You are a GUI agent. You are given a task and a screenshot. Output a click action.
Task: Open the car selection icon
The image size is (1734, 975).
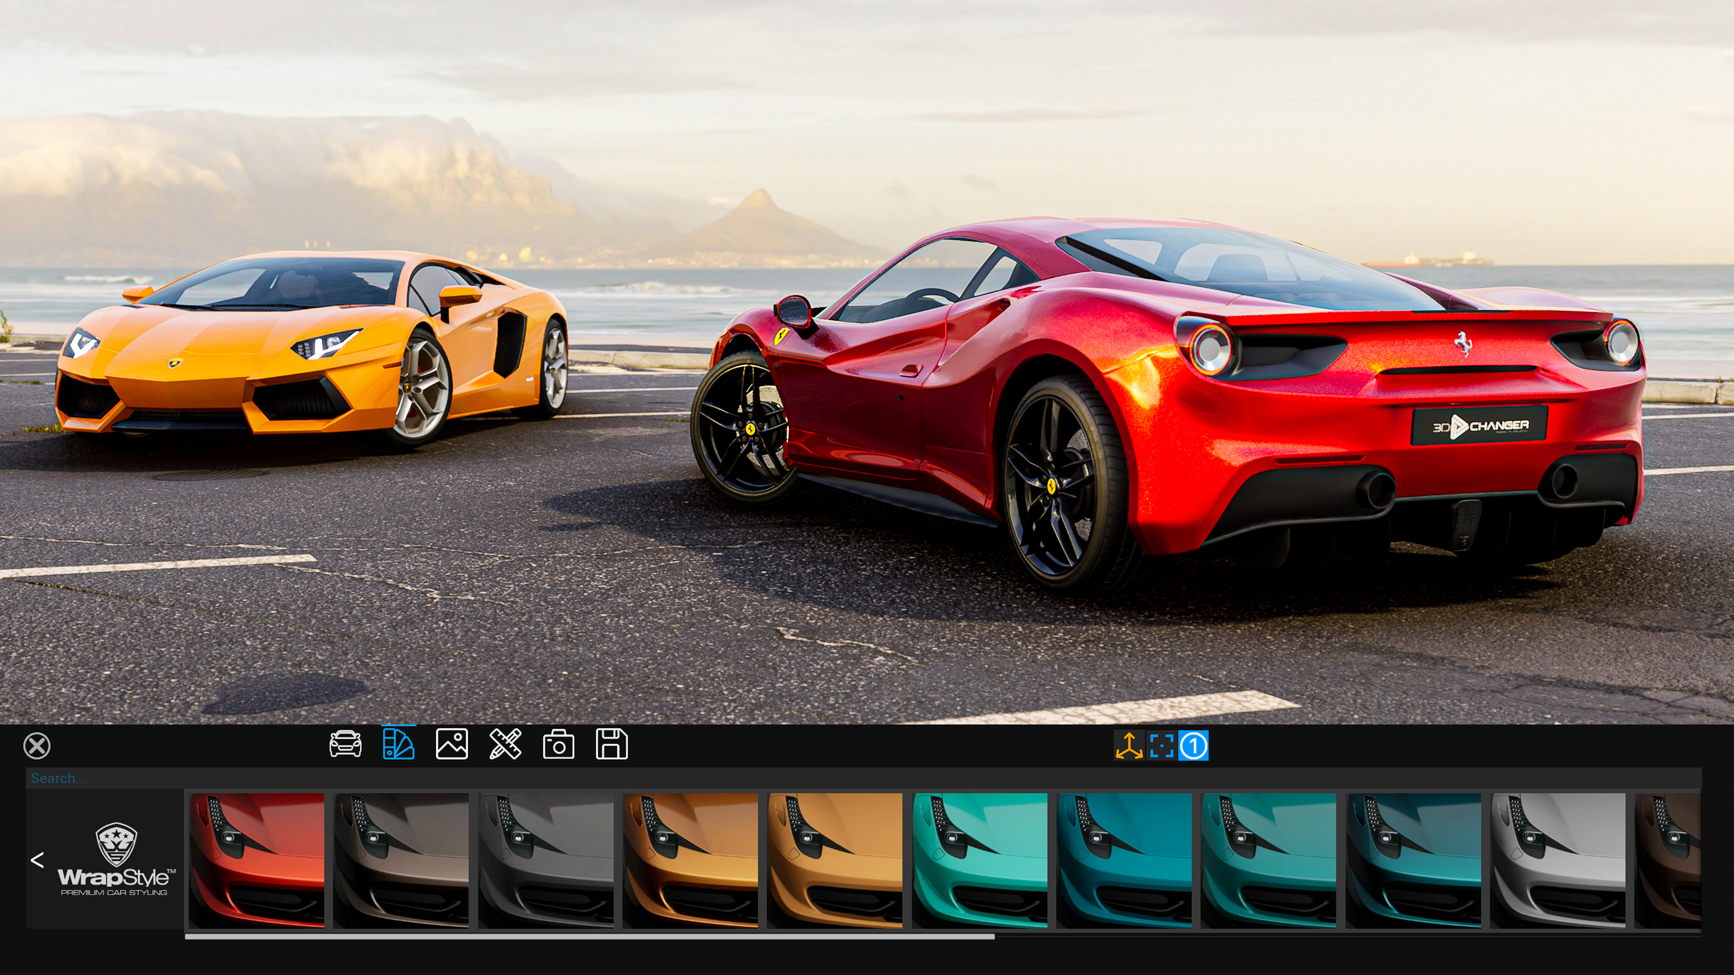pyautogui.click(x=345, y=744)
